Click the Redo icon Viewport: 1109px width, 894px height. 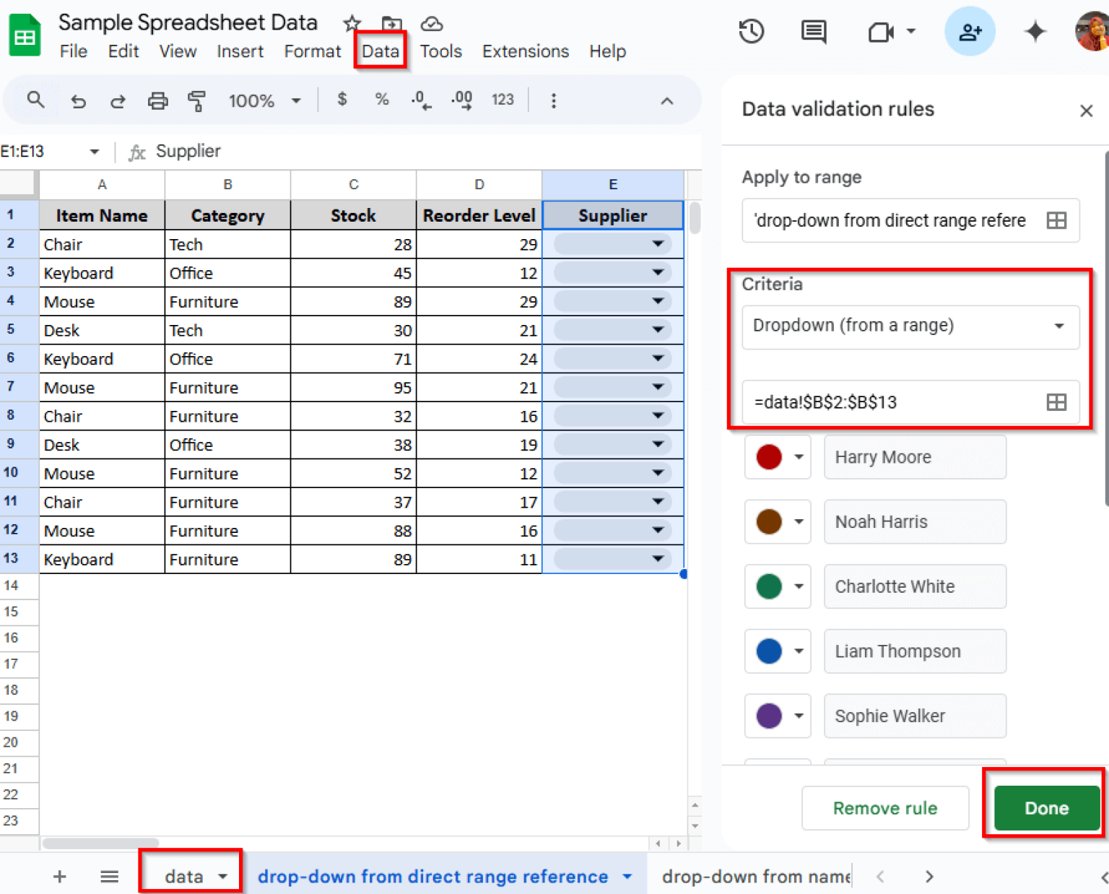[118, 100]
